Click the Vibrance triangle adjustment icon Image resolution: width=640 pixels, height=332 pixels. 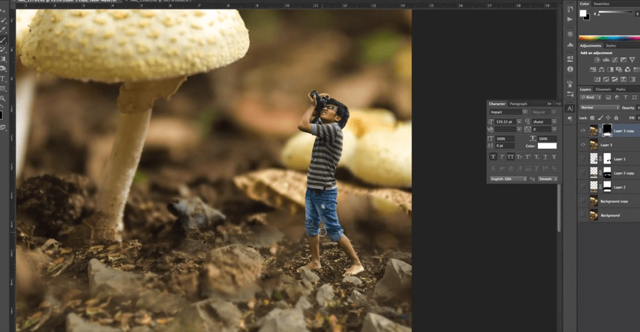click(x=631, y=60)
